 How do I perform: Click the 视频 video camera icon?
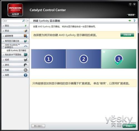[26, 60]
